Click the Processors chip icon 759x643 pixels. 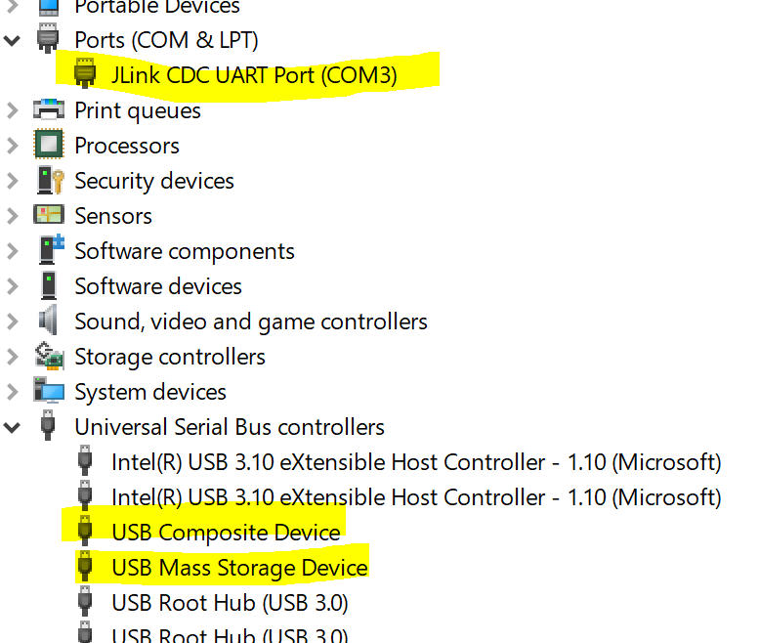point(49,145)
